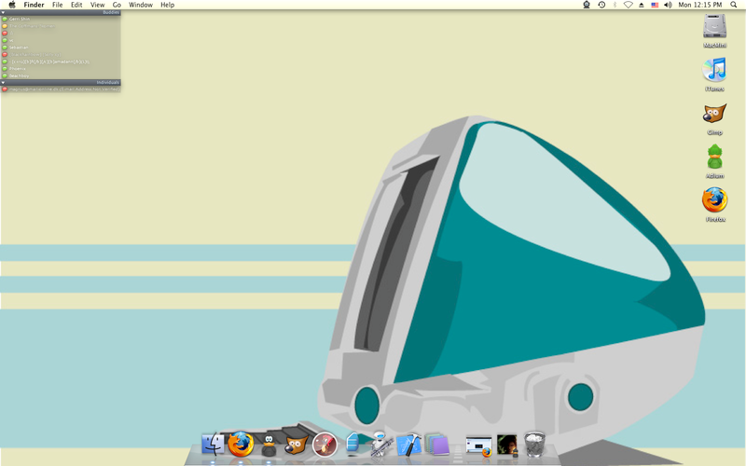Collapse the Buddies group triangle
The image size is (746, 466).
(3, 12)
